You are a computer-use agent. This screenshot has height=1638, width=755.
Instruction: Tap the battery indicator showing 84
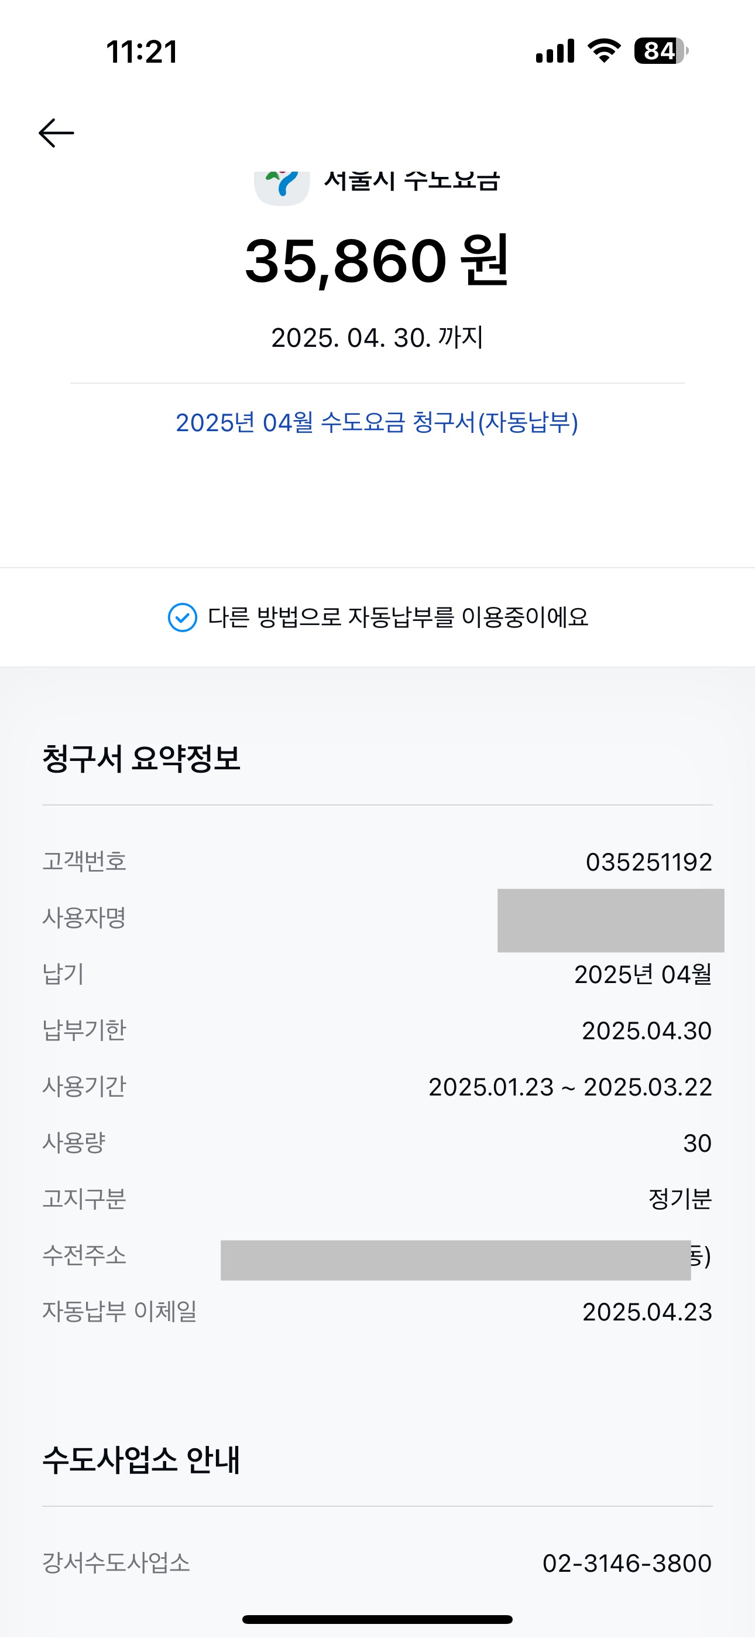point(660,51)
